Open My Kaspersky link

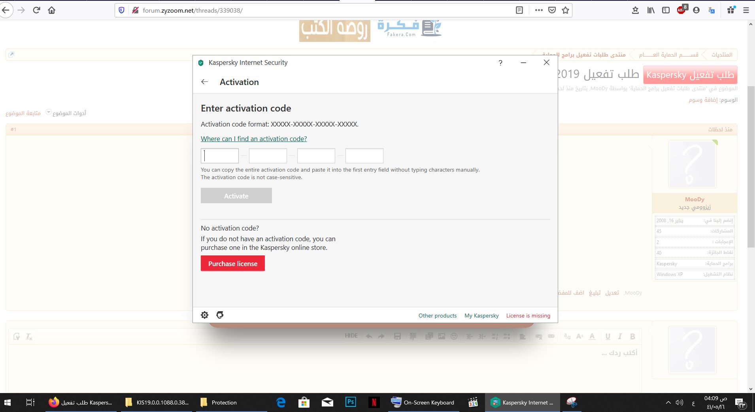pos(481,316)
